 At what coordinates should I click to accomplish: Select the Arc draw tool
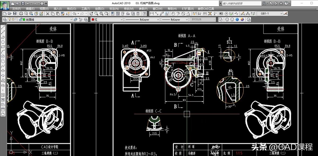tap(3, 51)
